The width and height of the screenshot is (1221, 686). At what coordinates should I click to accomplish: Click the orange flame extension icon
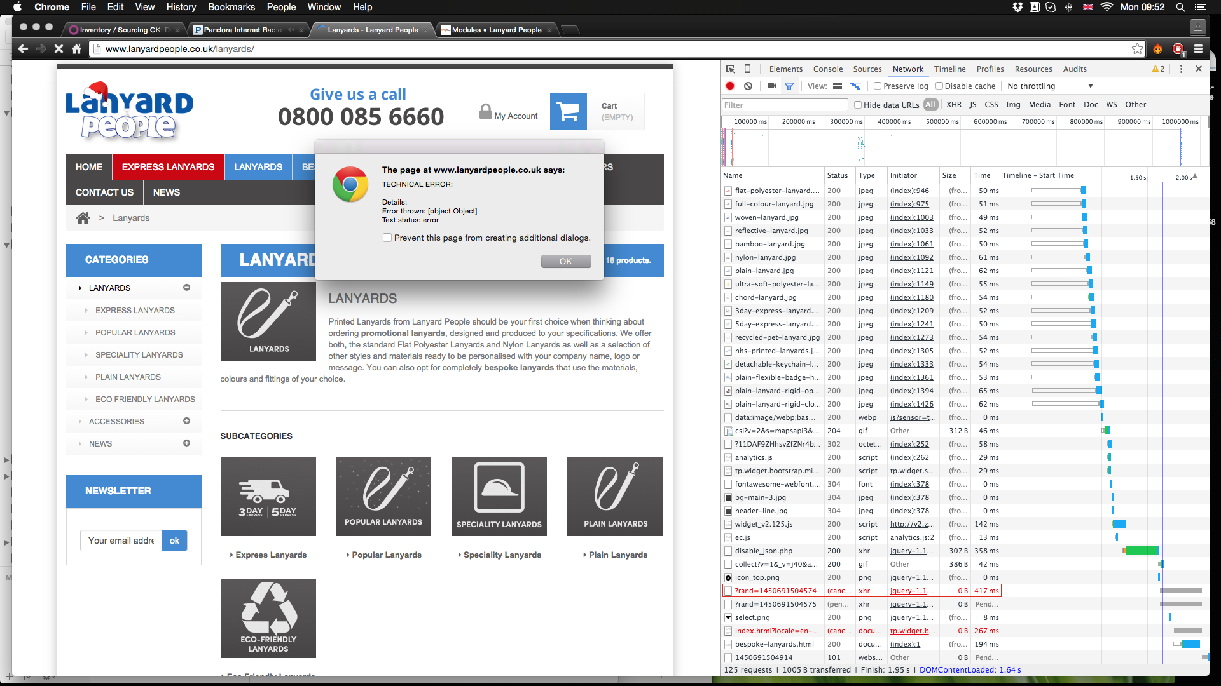(x=1158, y=49)
